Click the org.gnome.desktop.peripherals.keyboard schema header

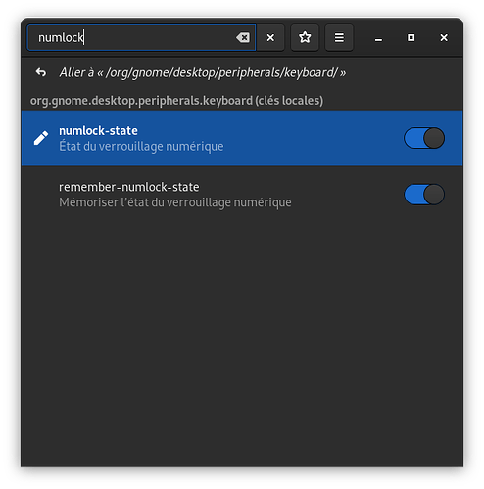[176, 101]
